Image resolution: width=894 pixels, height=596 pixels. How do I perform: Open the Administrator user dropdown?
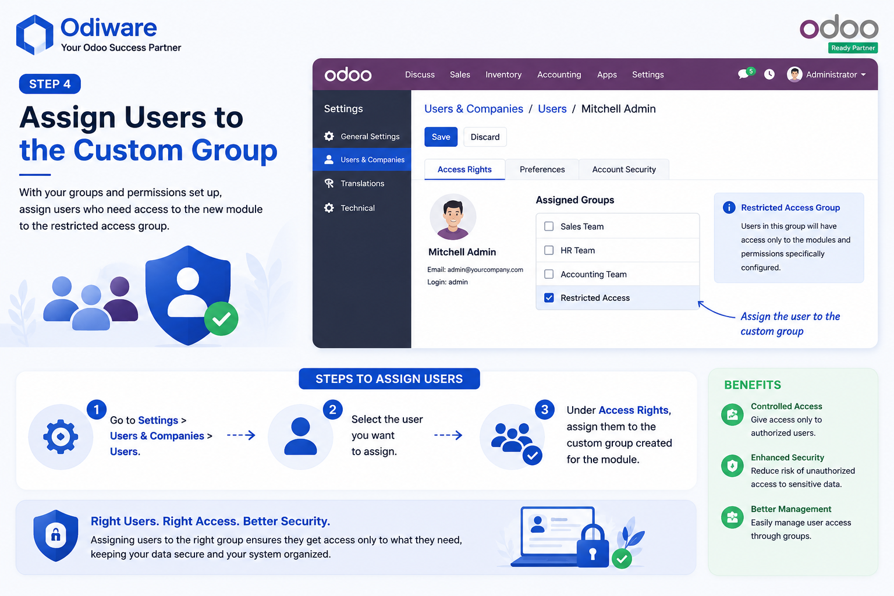click(x=826, y=74)
